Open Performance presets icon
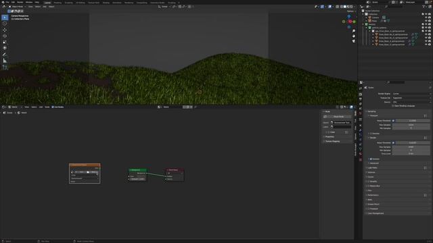The height and width of the screenshot is (243, 433). 426,195
